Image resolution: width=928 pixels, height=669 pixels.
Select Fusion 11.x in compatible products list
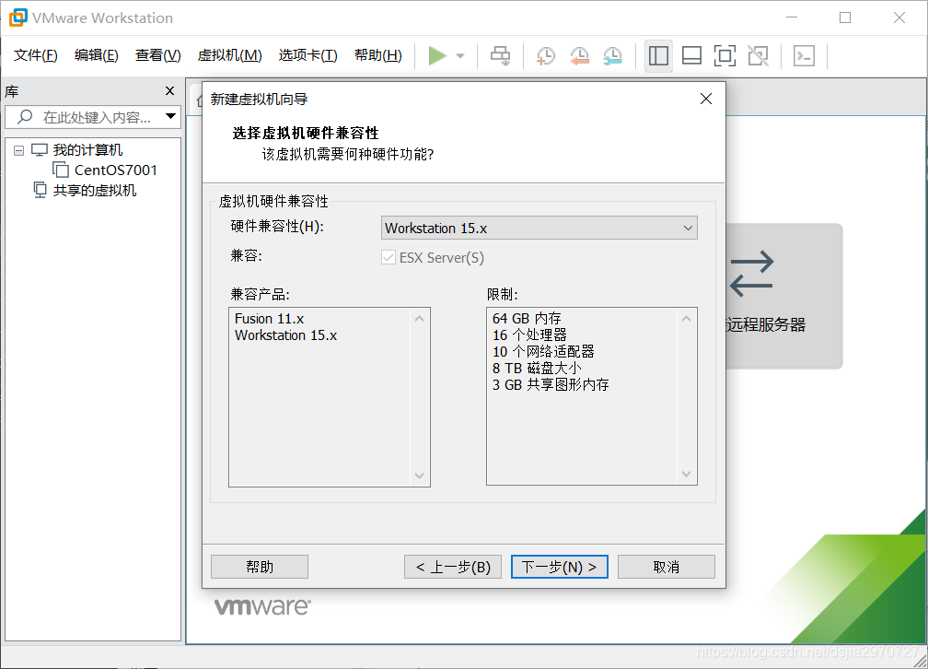pyautogui.click(x=269, y=319)
